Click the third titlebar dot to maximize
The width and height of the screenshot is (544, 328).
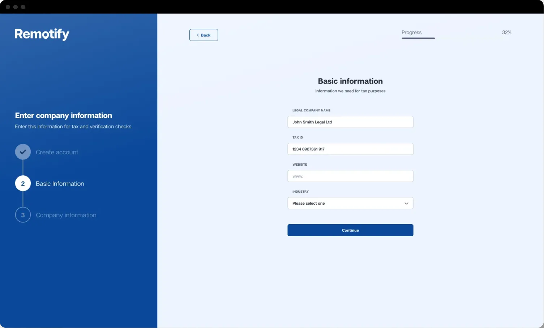pos(23,7)
